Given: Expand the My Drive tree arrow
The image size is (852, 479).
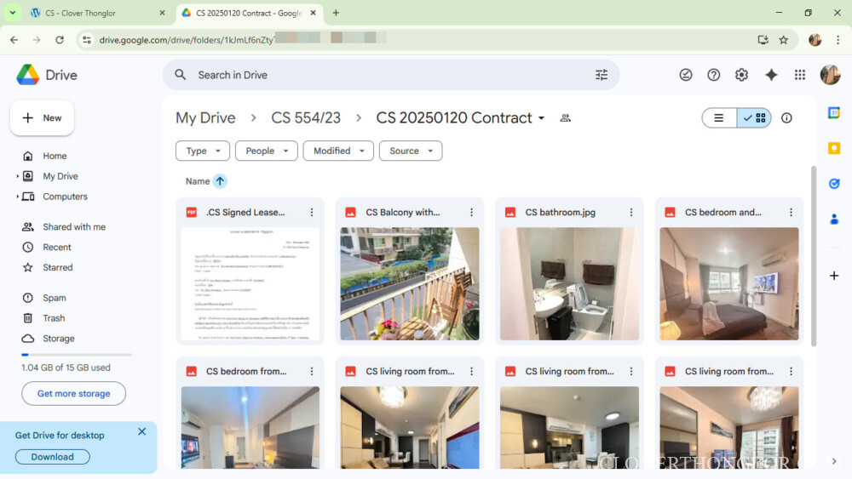Looking at the screenshot, I should tap(18, 176).
